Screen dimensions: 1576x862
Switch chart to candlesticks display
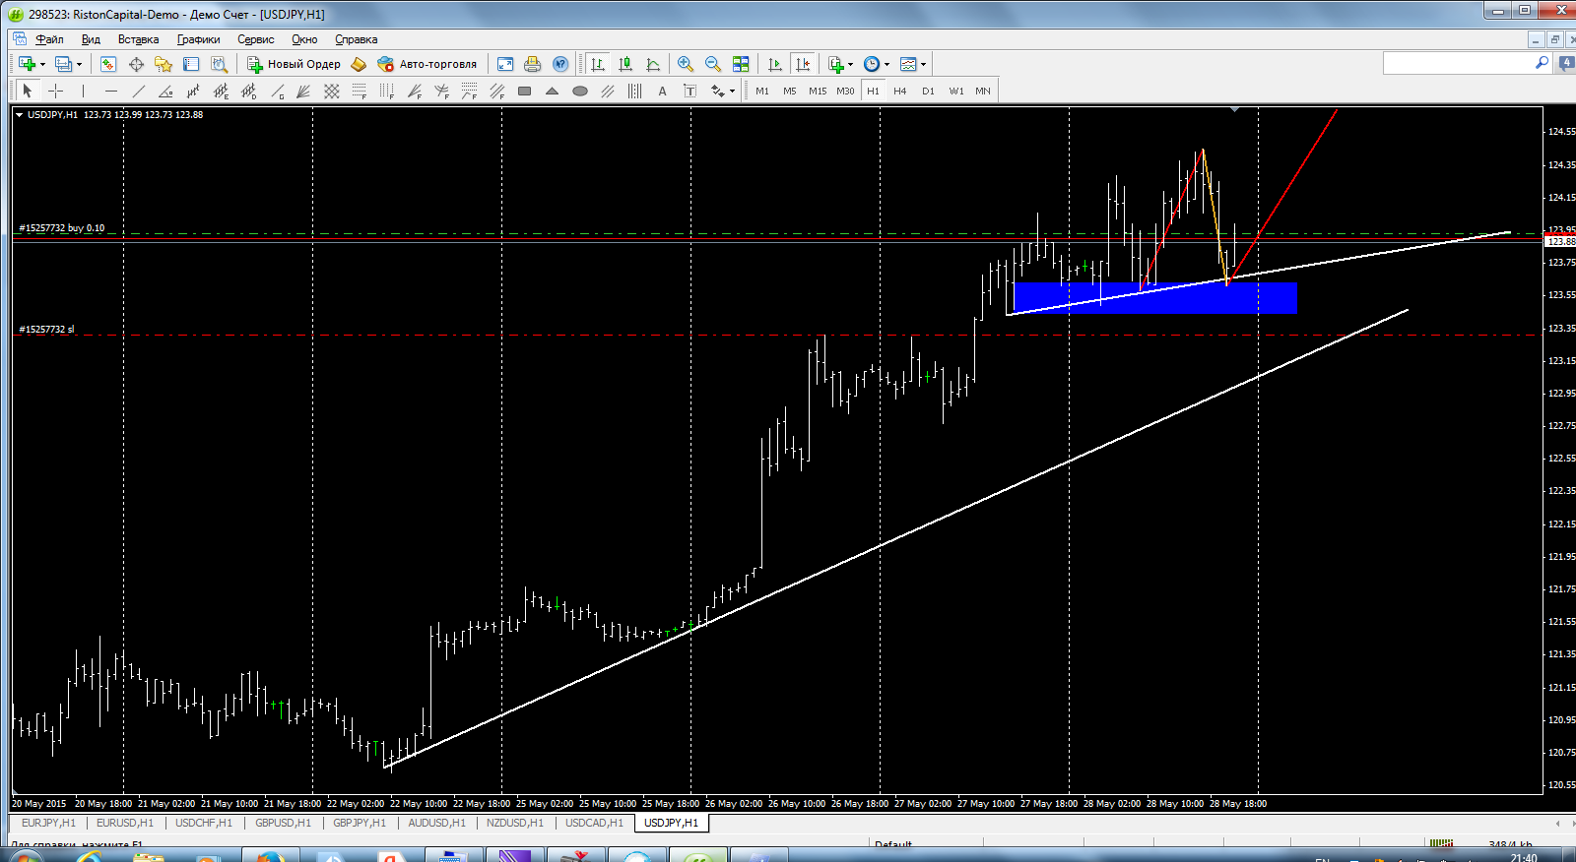(625, 64)
